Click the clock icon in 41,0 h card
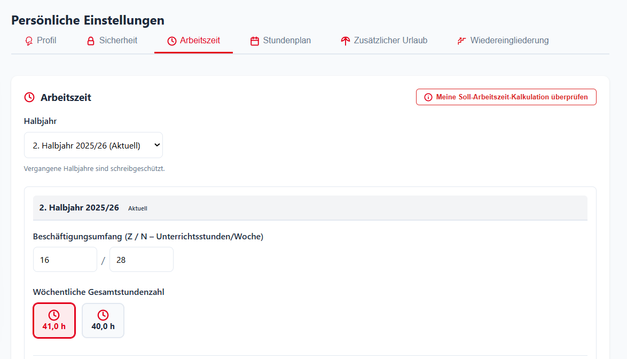Screen dimensions: 627x359 [x=54, y=315]
